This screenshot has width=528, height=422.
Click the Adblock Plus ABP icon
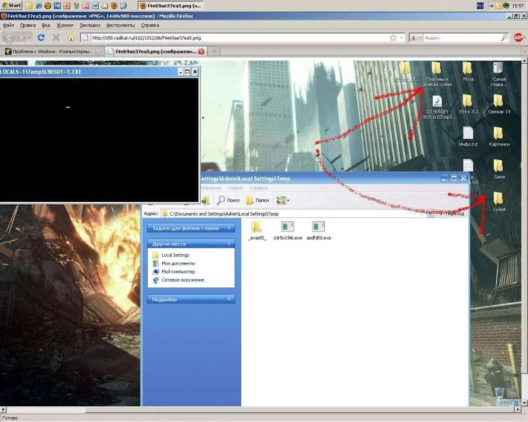518,37
